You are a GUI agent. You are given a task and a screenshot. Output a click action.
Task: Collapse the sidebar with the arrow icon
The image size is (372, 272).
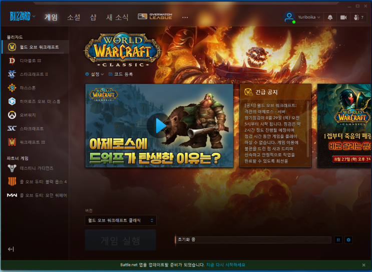click(x=11, y=249)
